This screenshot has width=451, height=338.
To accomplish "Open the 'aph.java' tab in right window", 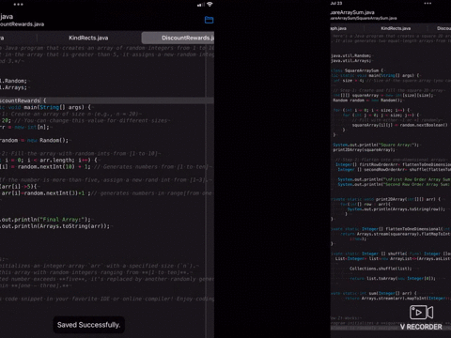I will [338, 28].
